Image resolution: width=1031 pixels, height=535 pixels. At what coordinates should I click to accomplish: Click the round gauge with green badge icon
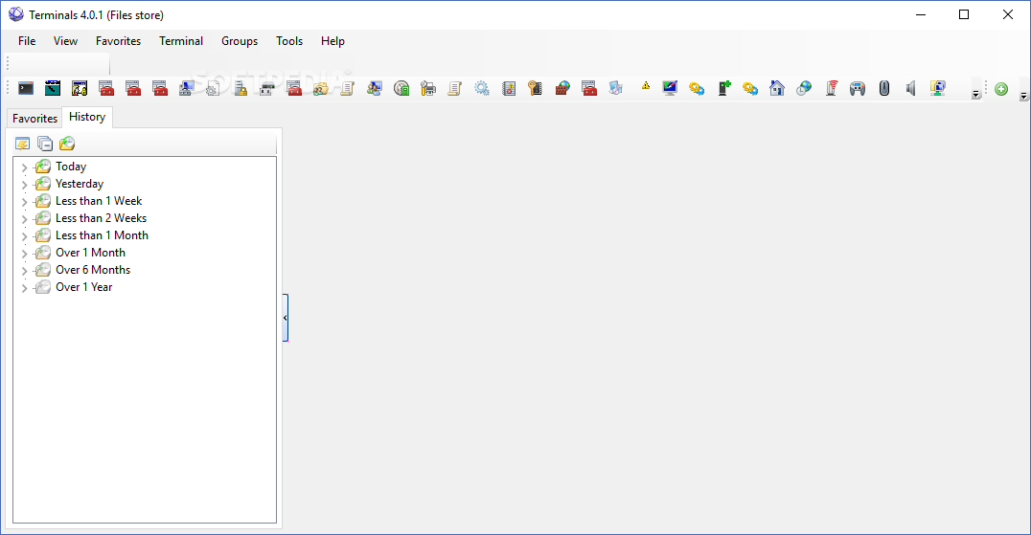click(x=401, y=88)
